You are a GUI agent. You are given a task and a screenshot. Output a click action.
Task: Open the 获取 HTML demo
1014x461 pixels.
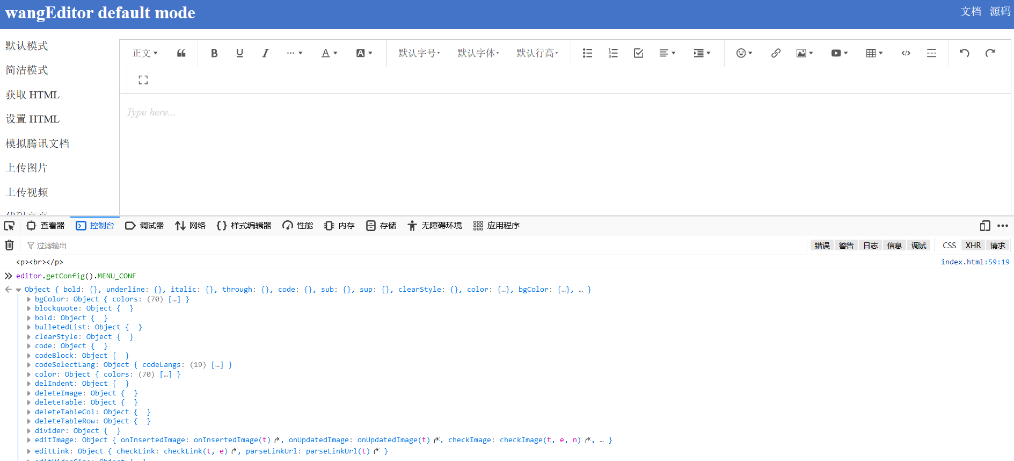pos(32,95)
